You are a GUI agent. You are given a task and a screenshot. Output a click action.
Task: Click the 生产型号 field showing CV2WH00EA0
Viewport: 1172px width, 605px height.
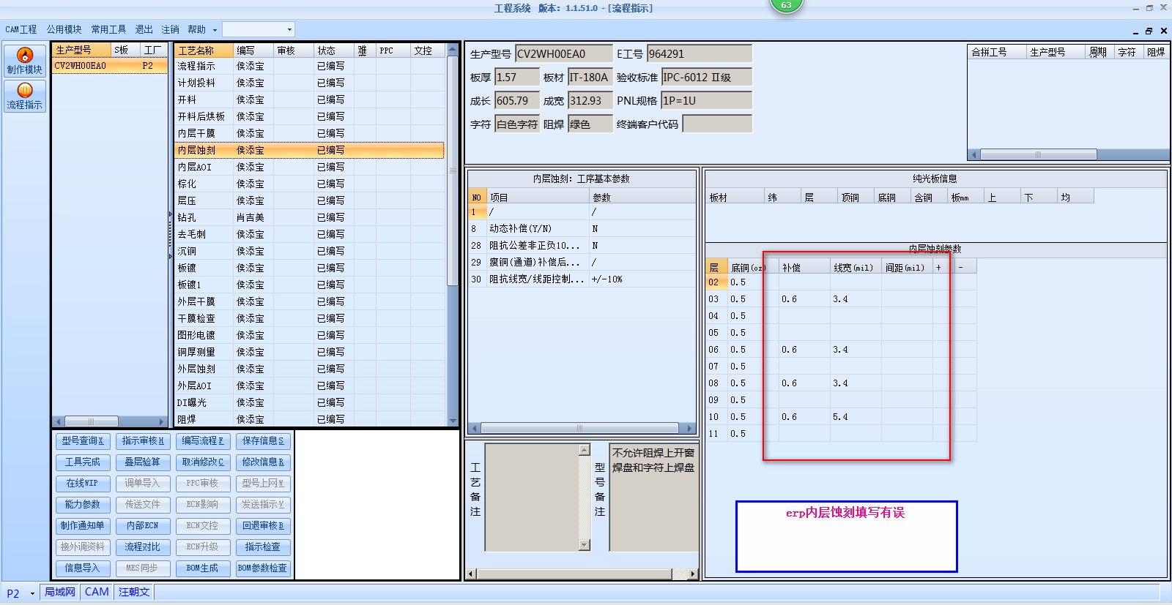pyautogui.click(x=563, y=53)
